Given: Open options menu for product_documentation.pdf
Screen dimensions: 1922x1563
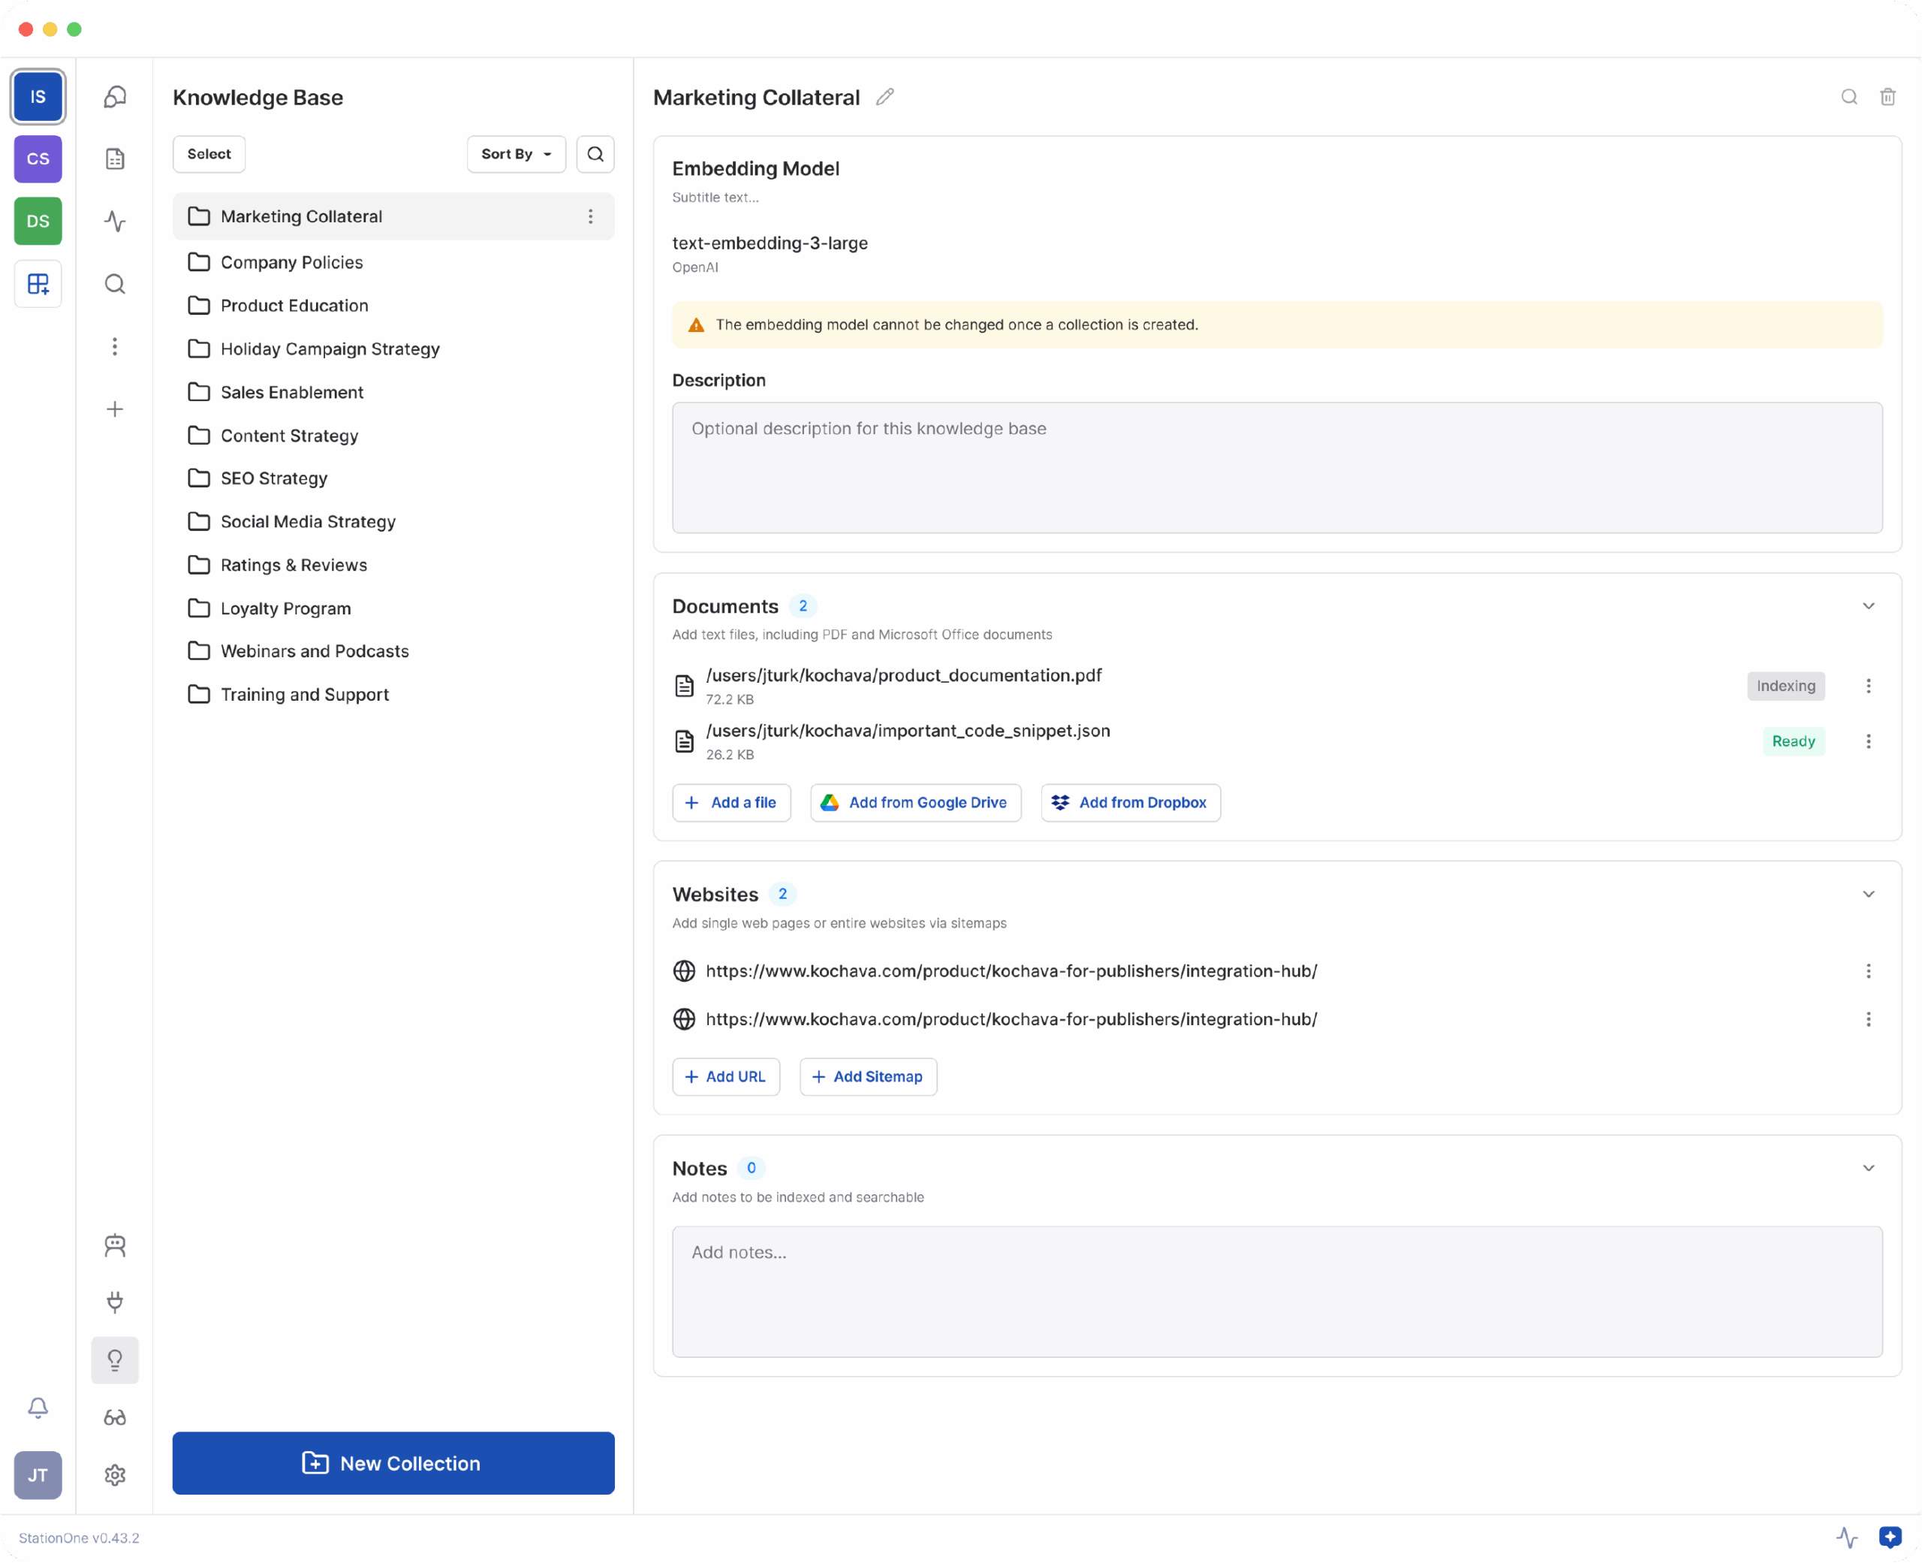Looking at the screenshot, I should pos(1868,685).
